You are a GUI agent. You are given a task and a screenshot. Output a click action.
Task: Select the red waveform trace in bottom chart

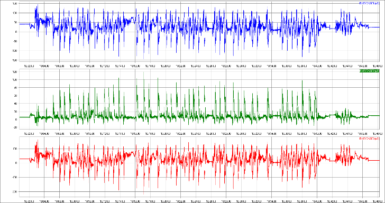point(199,167)
